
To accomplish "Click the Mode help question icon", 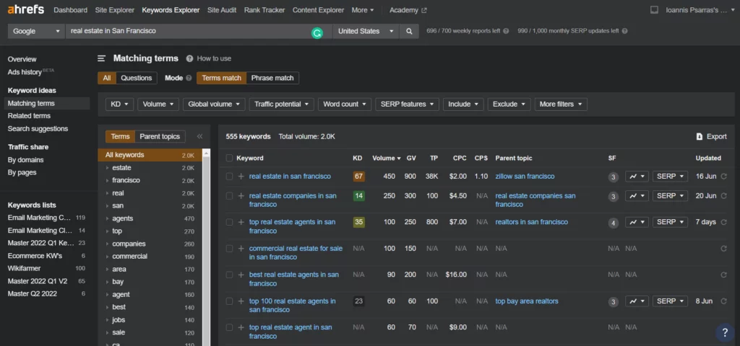I will pyautogui.click(x=189, y=78).
